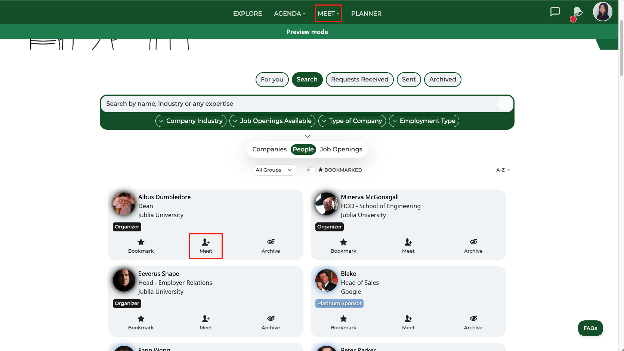
Task: Open Blake's profile photo
Action: (x=327, y=280)
